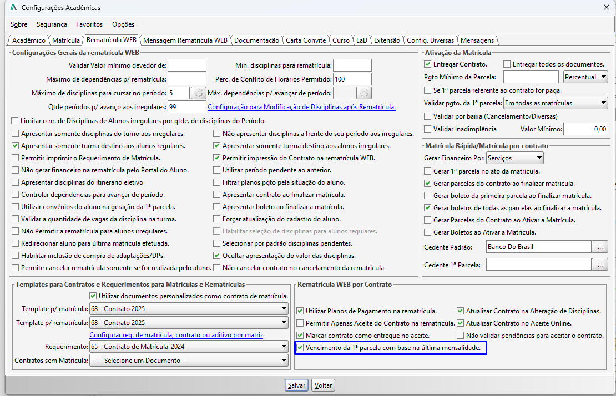Image resolution: width=616 pixels, height=396 pixels.
Task: Expand the Template p/ rematrícula dropdown
Action: click(x=189, y=323)
